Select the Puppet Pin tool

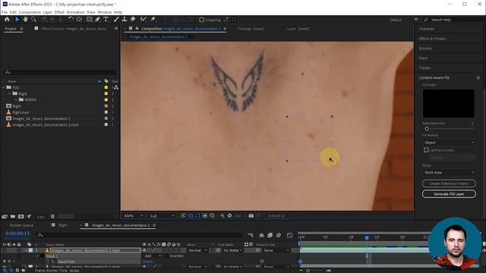pos(153,19)
